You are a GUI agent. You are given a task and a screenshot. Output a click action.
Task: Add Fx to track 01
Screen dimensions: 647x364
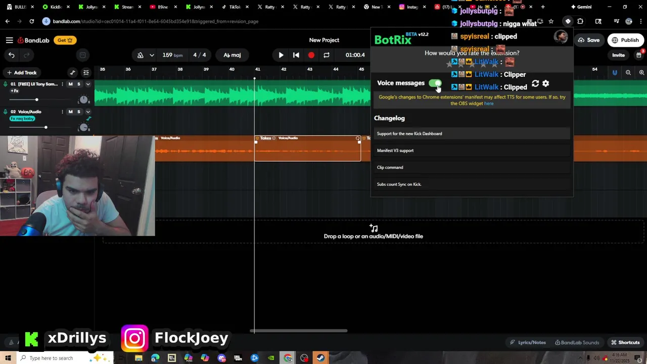pos(15,91)
